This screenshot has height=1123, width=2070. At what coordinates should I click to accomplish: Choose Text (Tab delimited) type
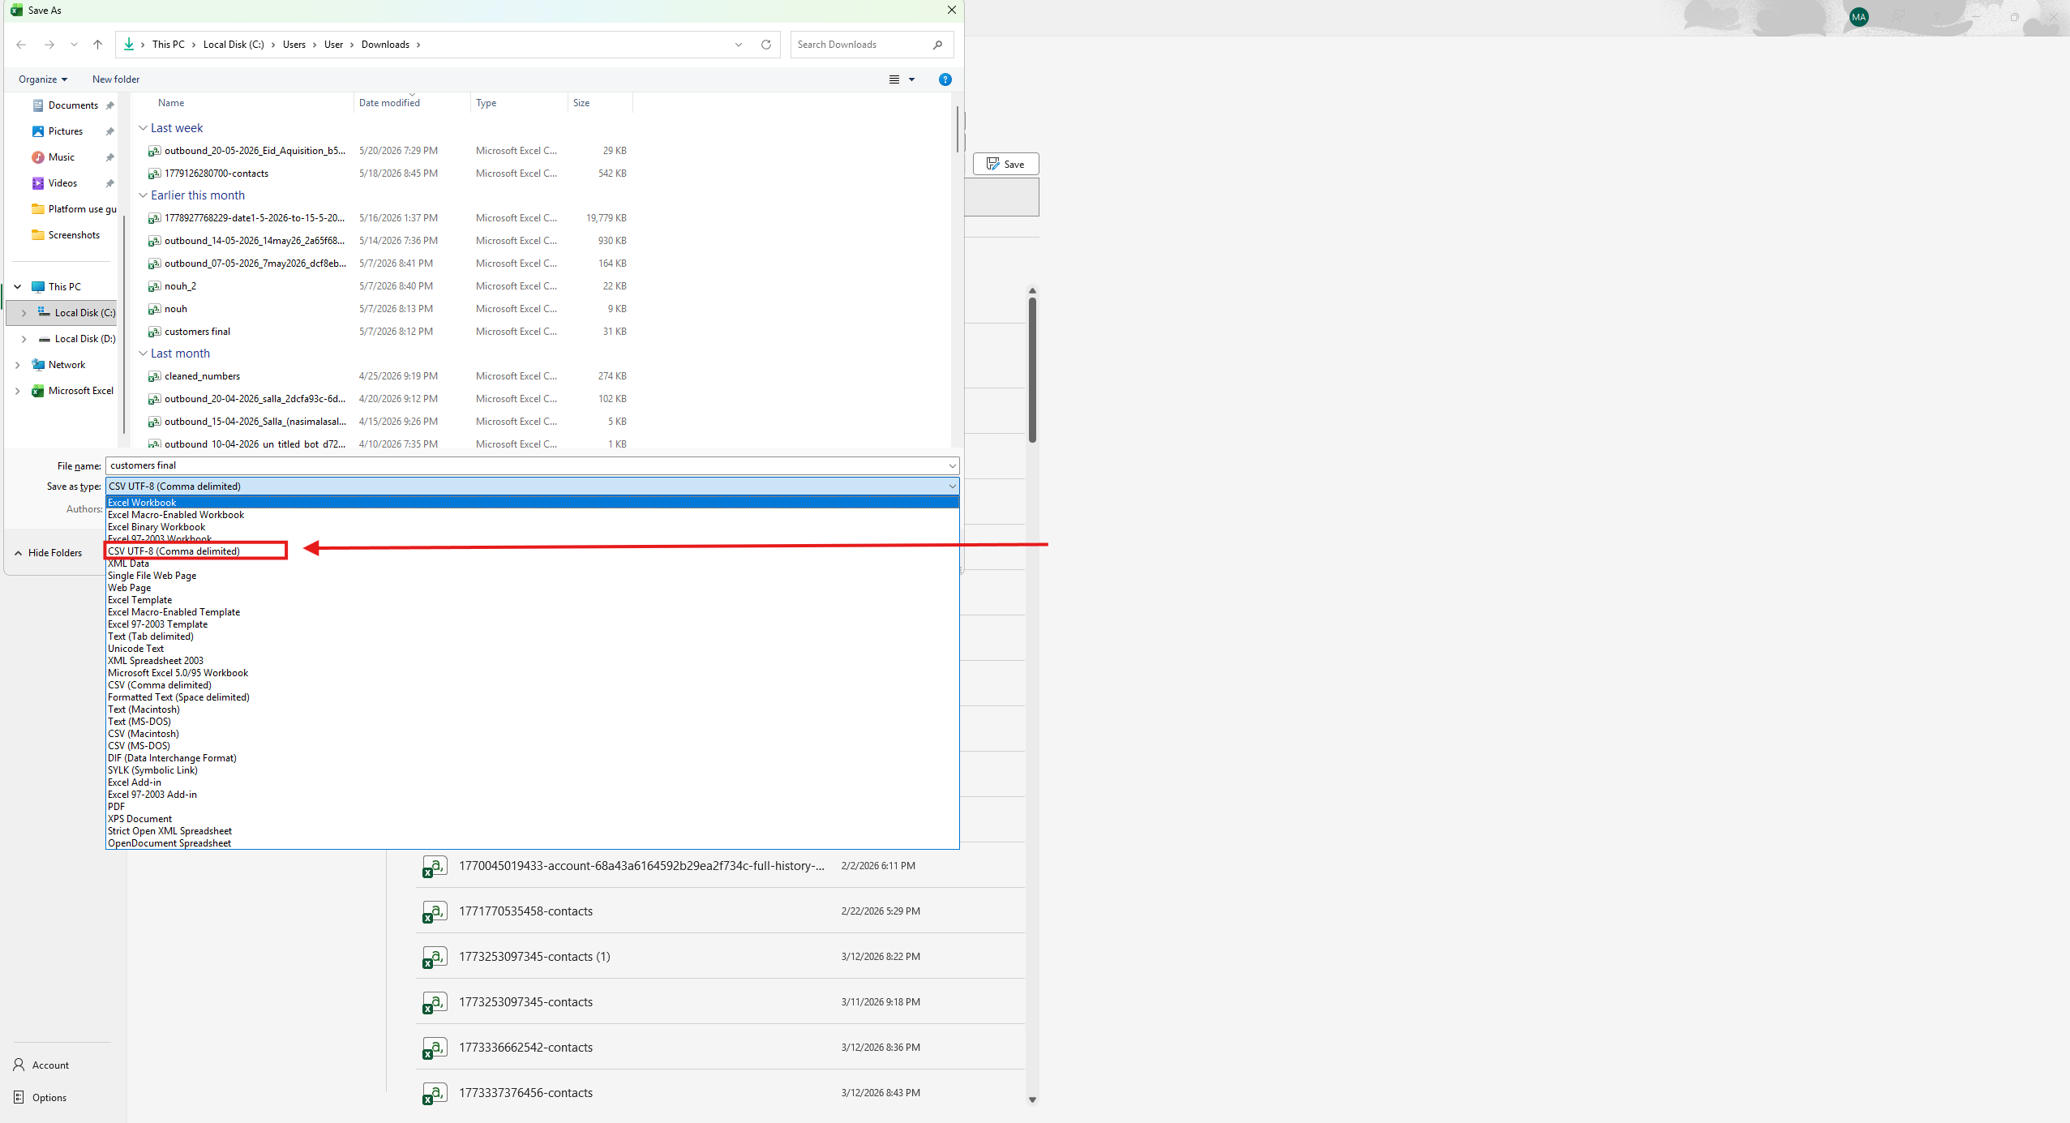pyautogui.click(x=532, y=637)
